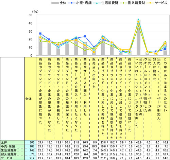Viewport: 170px width, 160px height.
Task: Click the gray 全体 legend swatch
Action: [x=55, y=3]
